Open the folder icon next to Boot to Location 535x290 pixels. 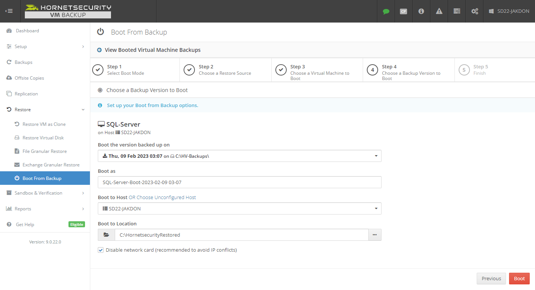coord(106,234)
